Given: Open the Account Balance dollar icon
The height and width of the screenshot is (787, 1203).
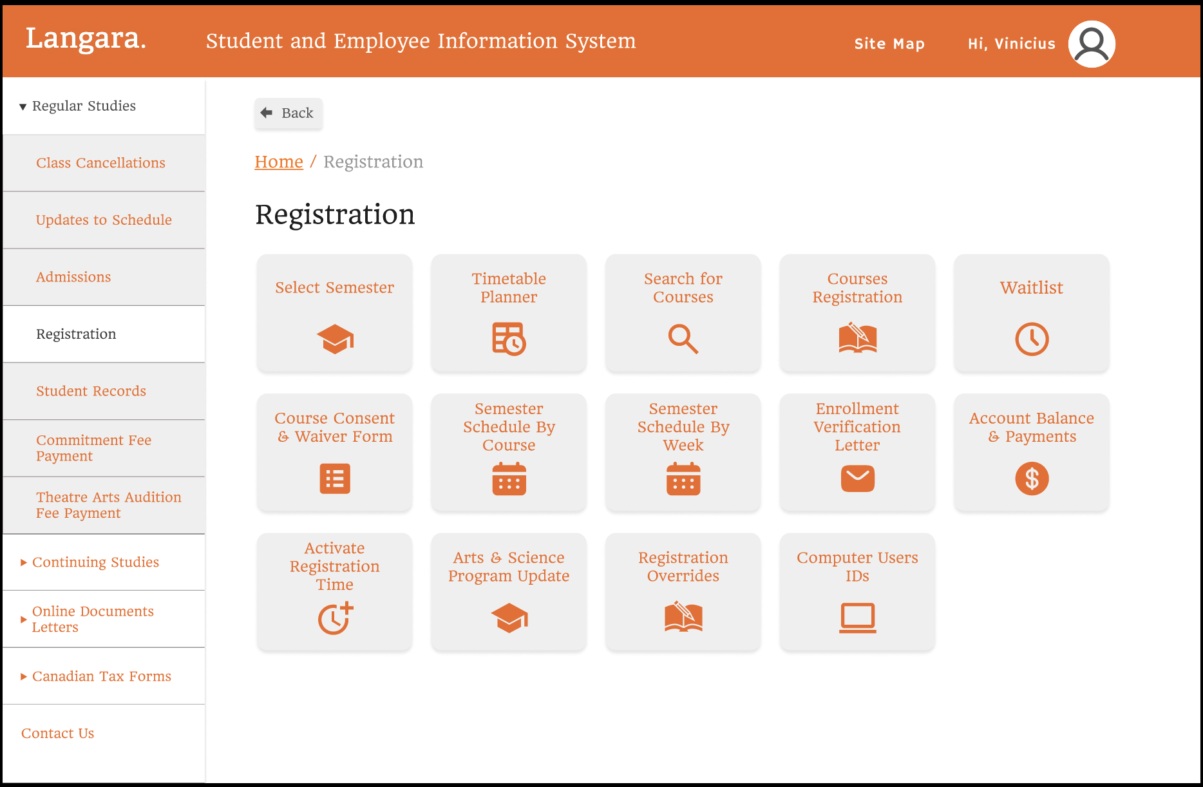Looking at the screenshot, I should click(1031, 479).
